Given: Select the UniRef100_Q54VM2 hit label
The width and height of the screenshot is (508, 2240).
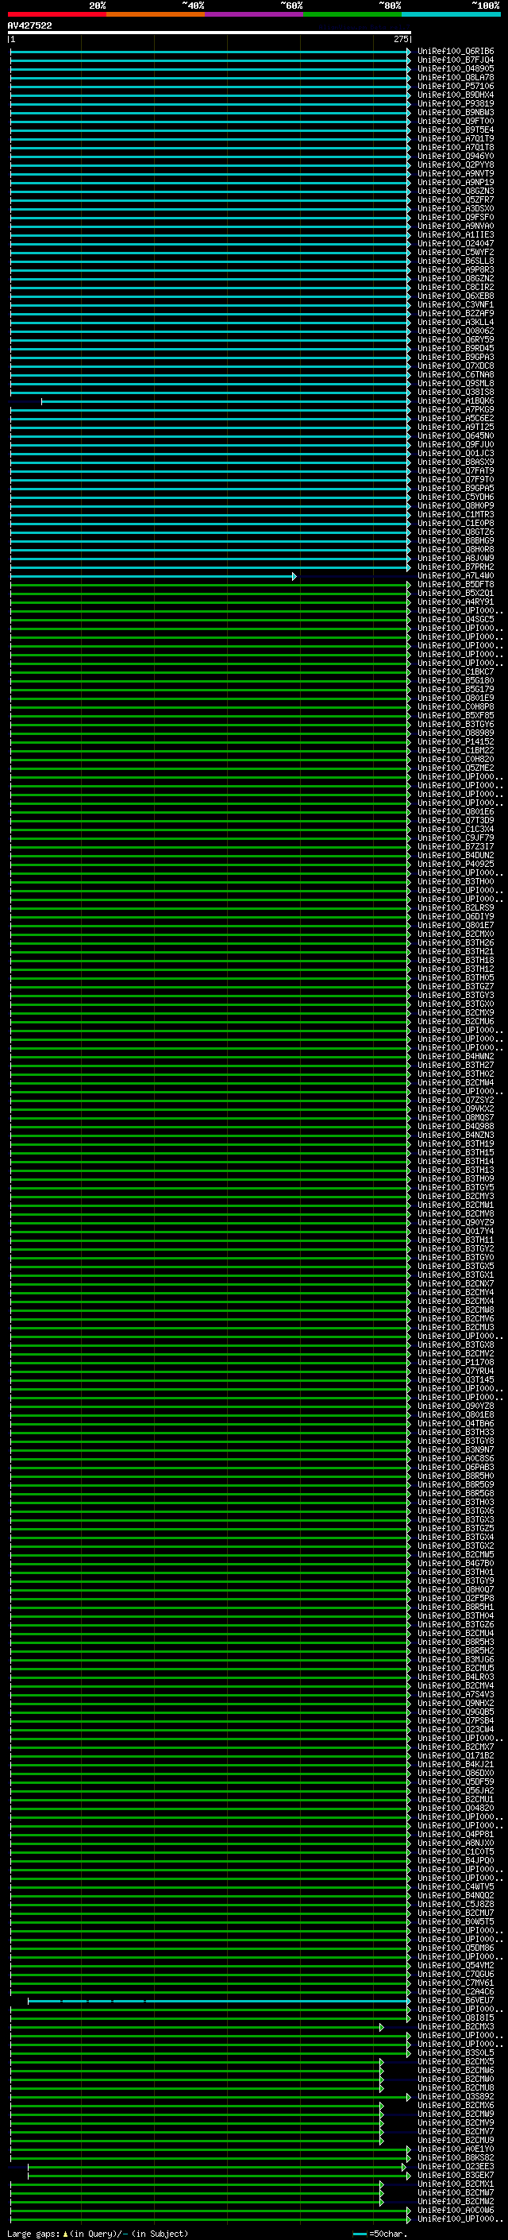Looking at the screenshot, I should (x=455, y=1965).
